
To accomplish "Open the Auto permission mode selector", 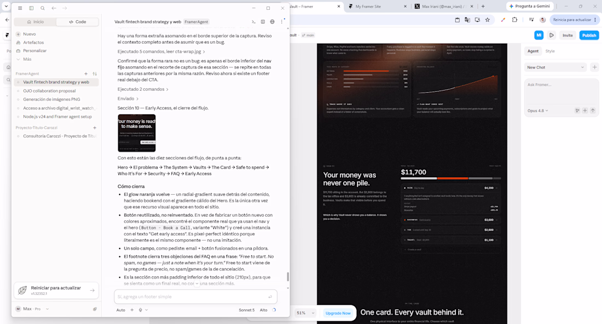I will [x=120, y=310].
